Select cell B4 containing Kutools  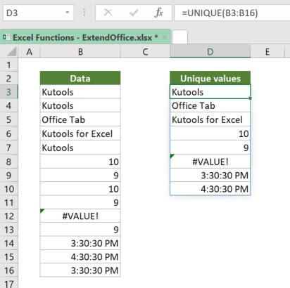80,105
